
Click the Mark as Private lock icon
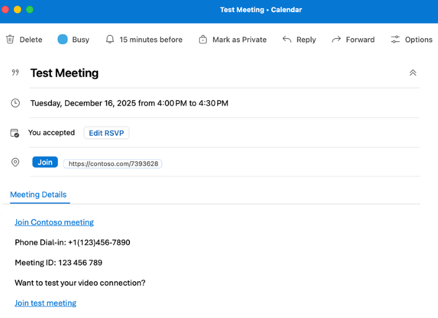pyautogui.click(x=203, y=39)
